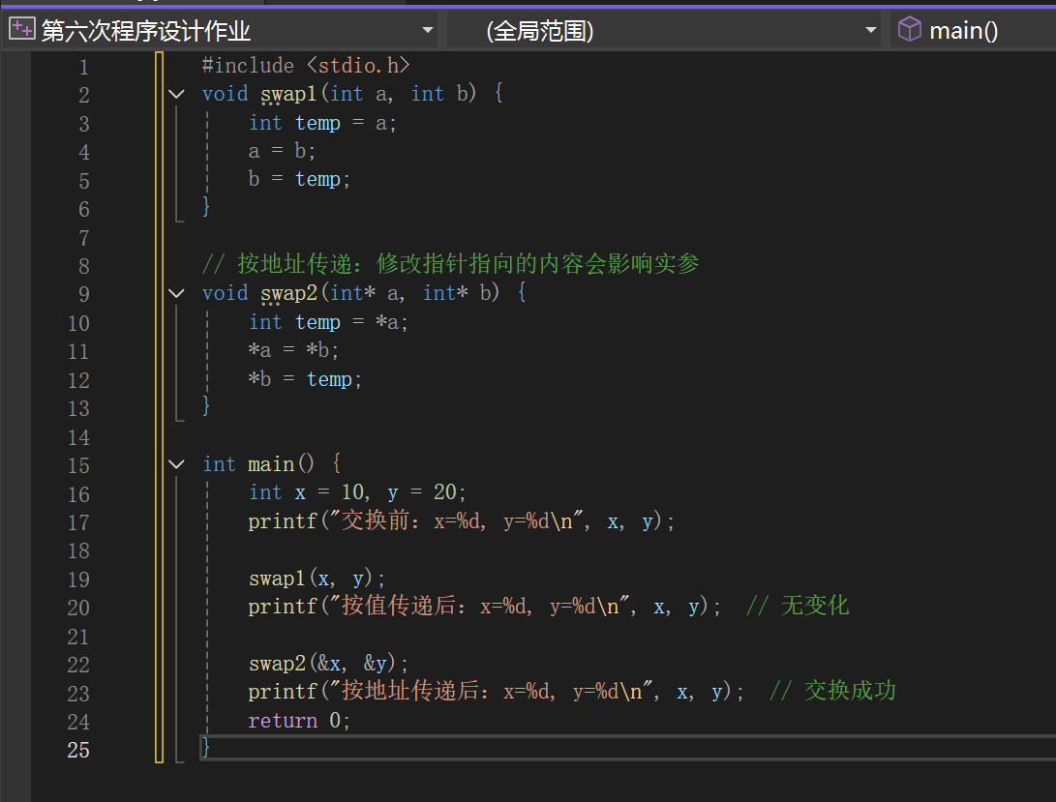Click 'int temp = a;' statement

[x=322, y=123]
